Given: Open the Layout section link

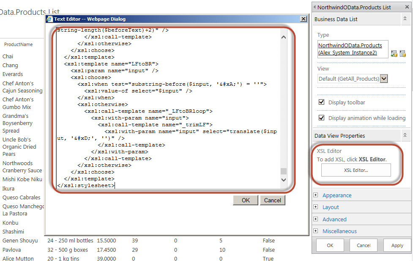Looking at the screenshot, I should tap(331, 207).
